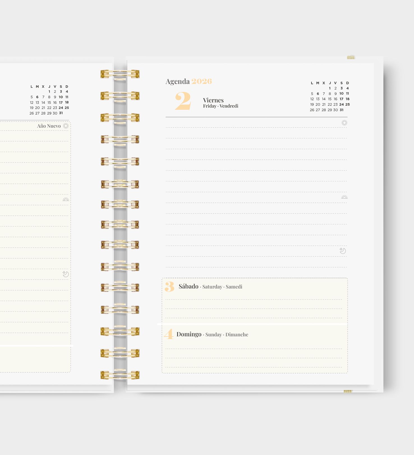Click the sunset icon on the Año Nuevo page
This screenshot has height=455, width=414.
(x=66, y=199)
